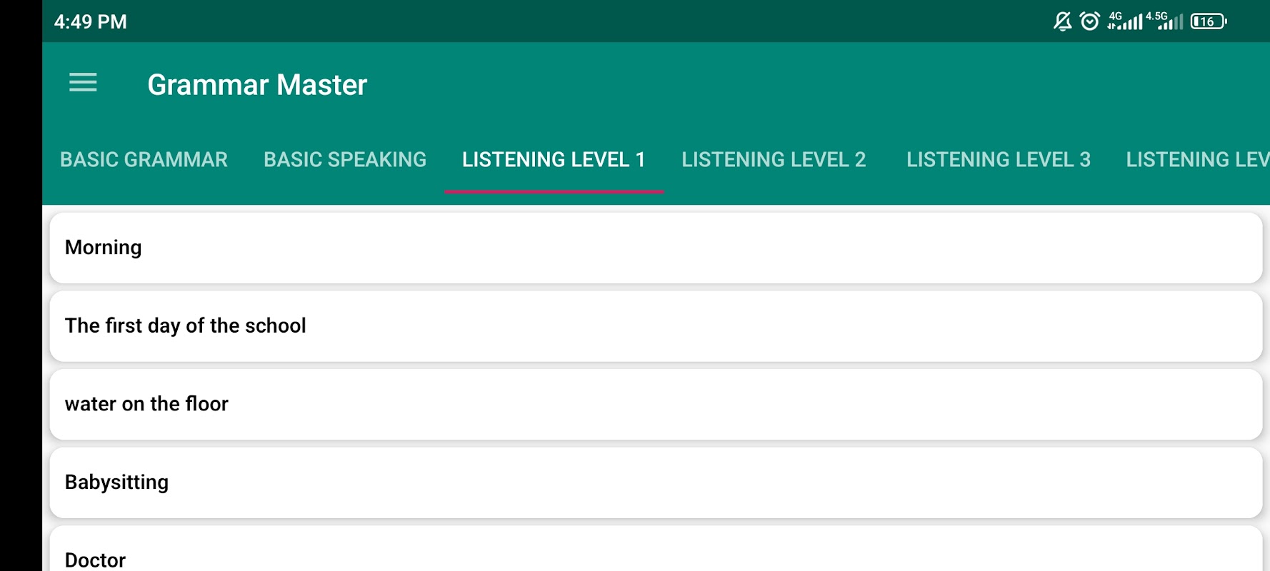Tap the battery level indicator
The width and height of the screenshot is (1270, 571).
[1209, 21]
